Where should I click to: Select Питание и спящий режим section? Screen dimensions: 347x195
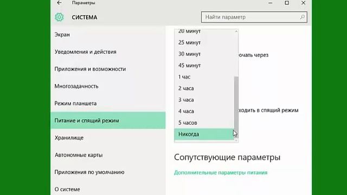[x=108, y=120]
